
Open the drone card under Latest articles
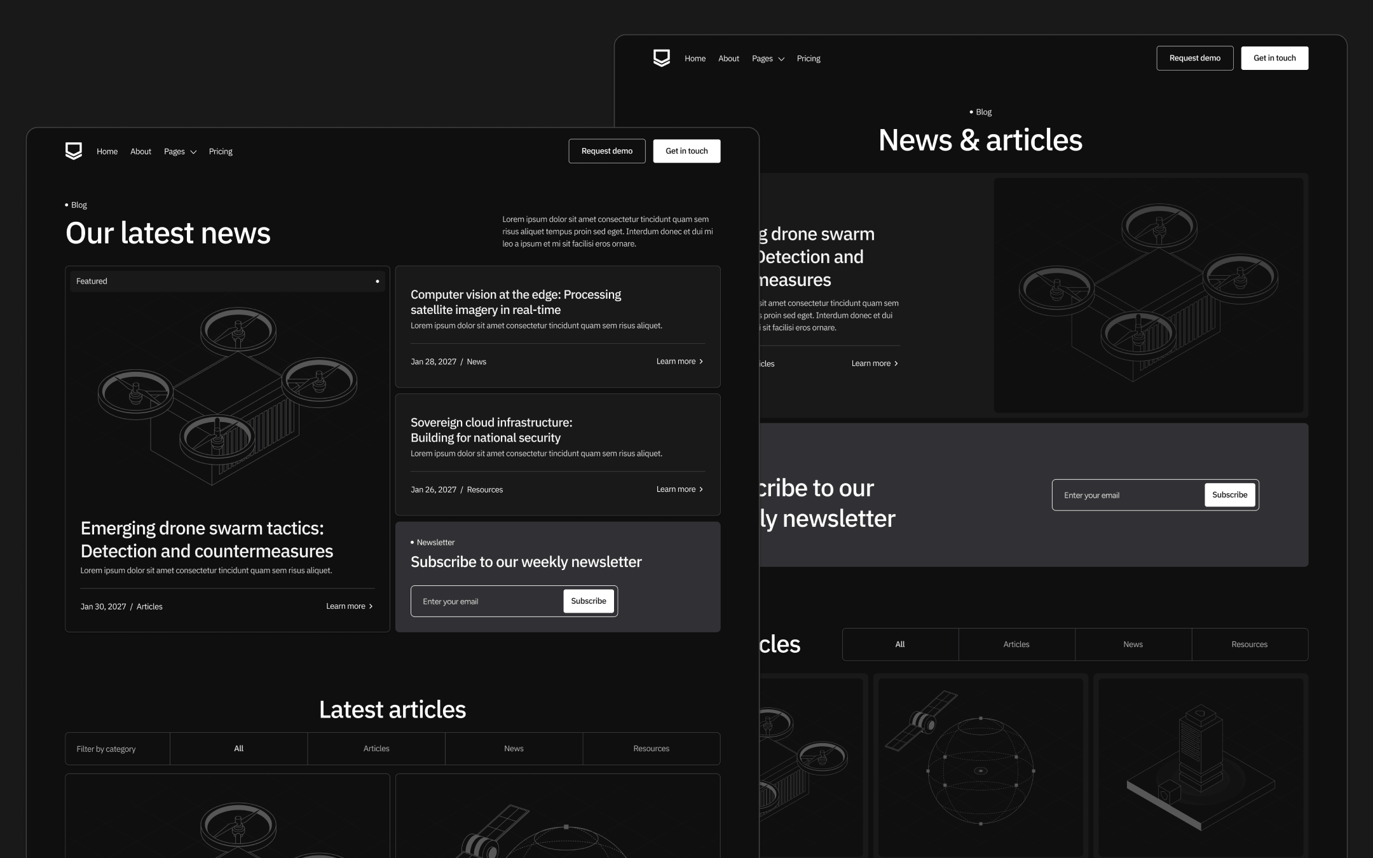tap(227, 816)
